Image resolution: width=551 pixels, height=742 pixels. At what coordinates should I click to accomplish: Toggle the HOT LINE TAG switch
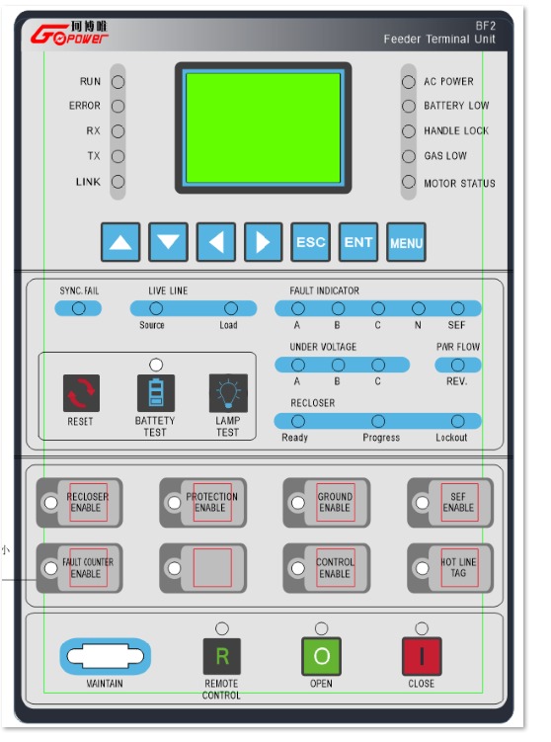click(450, 568)
